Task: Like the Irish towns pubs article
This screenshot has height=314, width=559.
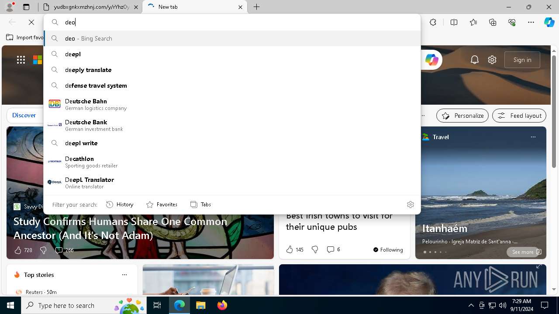Action: (x=295, y=249)
